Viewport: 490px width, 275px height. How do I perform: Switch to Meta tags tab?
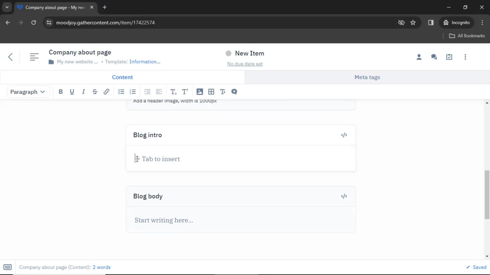(367, 77)
